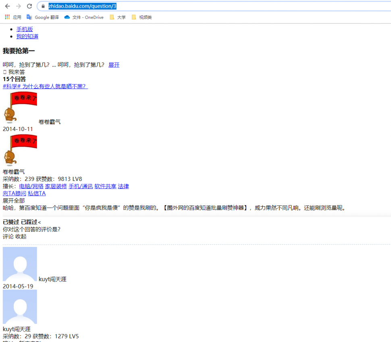This screenshot has height=342, width=391.
Task: Expand question text with 展开 link
Action: coord(114,65)
